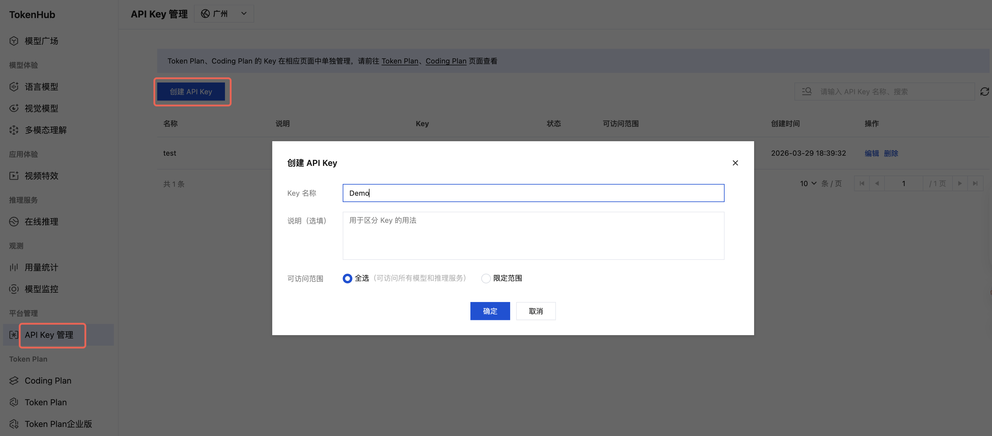
Task: Focus the Key 名称 input field
Action: pos(533,193)
